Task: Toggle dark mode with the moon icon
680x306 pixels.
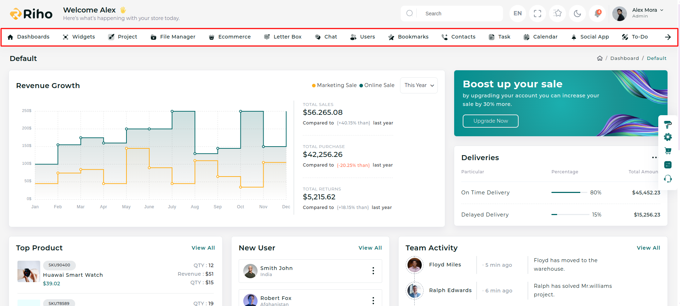Action: (x=577, y=14)
